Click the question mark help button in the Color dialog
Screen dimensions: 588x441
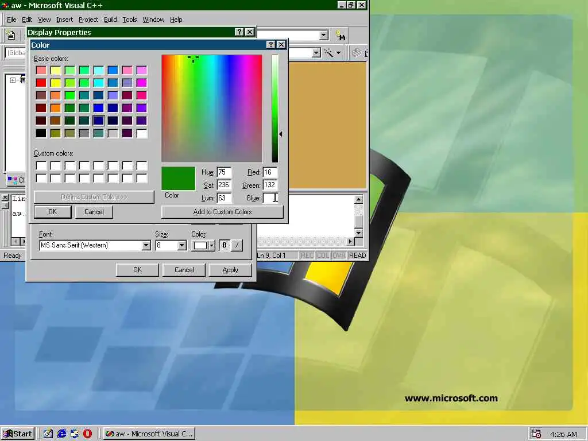click(x=271, y=45)
